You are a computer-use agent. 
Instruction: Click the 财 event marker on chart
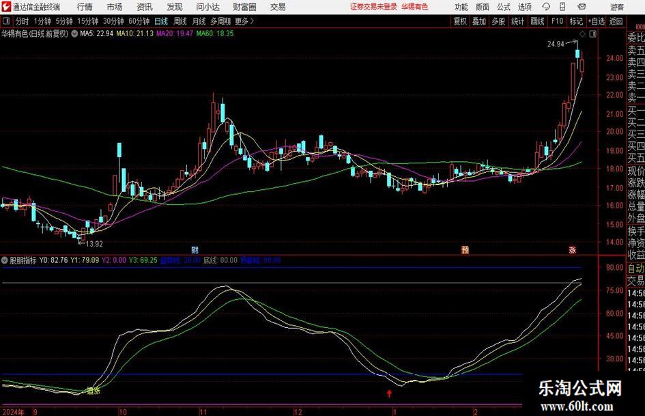click(x=195, y=250)
